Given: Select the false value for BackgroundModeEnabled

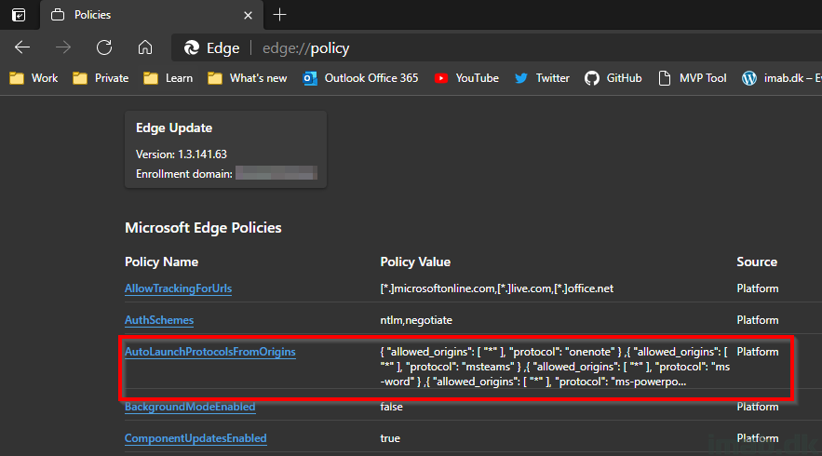Looking at the screenshot, I should tap(392, 407).
